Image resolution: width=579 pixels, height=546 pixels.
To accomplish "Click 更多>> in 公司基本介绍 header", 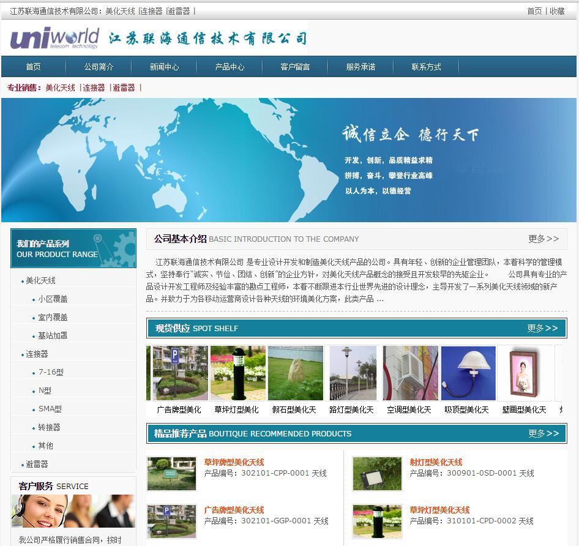I will coord(544,239).
